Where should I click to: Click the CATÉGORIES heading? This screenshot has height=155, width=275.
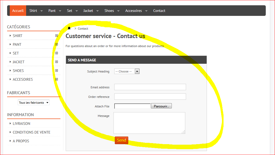[18, 27]
